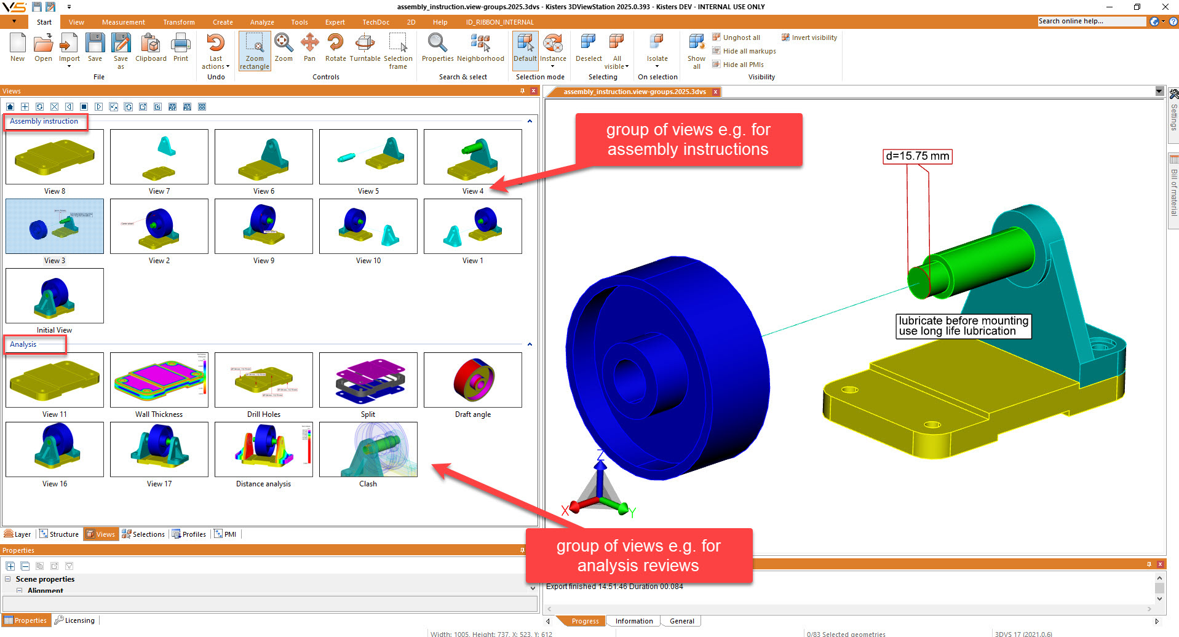Click the Print icon
The image size is (1179, 637).
click(181, 47)
